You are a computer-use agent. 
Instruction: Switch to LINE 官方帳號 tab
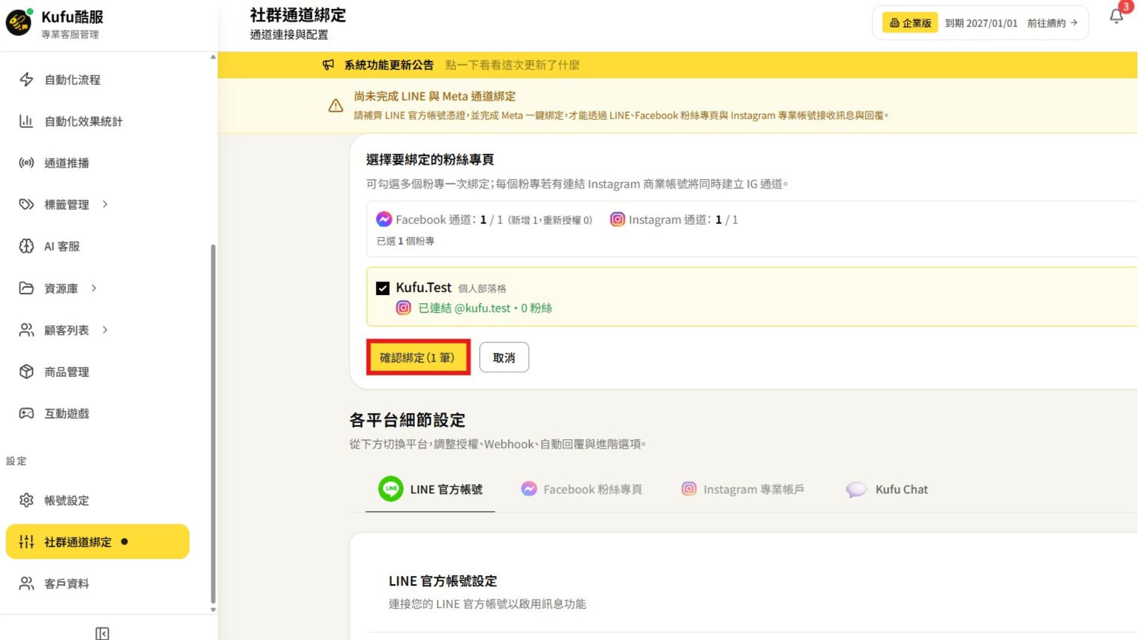430,489
